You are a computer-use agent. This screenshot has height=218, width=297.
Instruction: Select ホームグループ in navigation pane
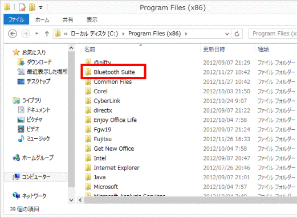[38, 158]
